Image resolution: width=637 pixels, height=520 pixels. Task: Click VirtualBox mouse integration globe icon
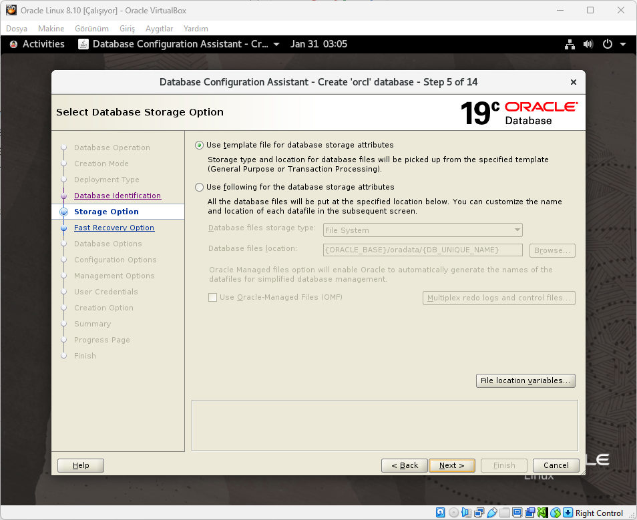[x=556, y=513]
